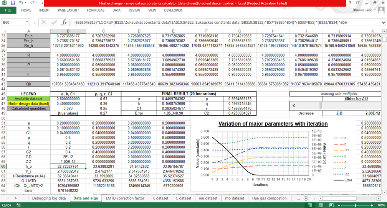Switch to rho dataset sheet
Screen dimensions: 387x208
pyautogui.click(x=235, y=198)
